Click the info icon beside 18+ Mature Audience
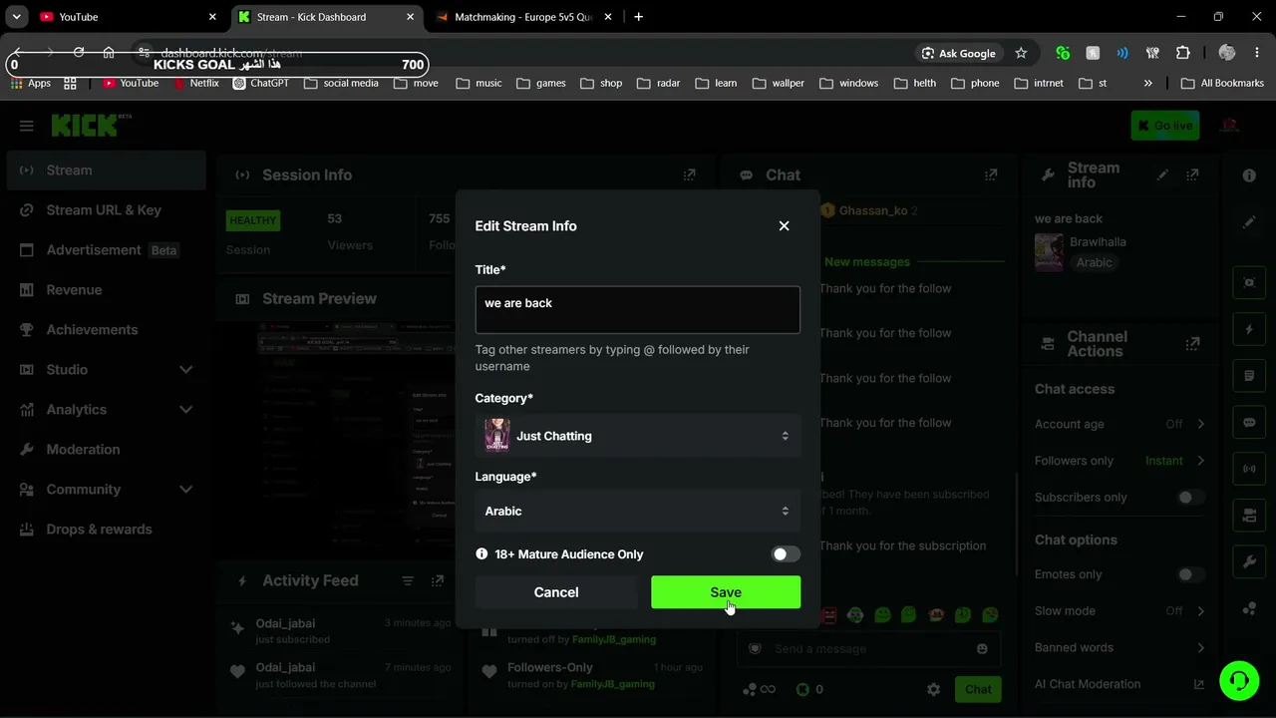 [482, 553]
